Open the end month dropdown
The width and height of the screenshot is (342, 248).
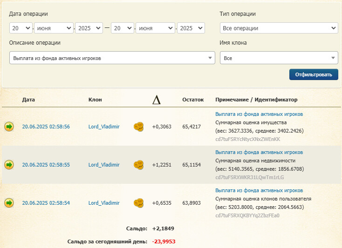tap(155, 28)
